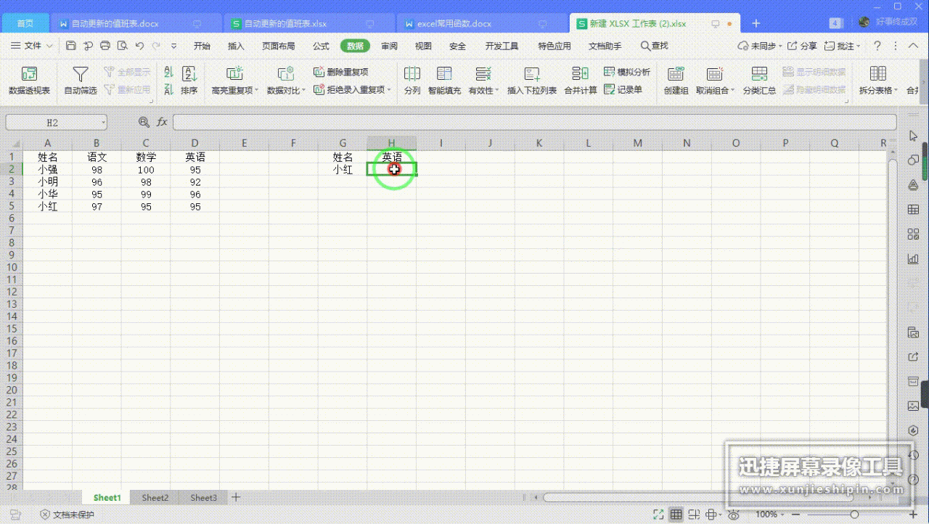Collapse the ribbon with the up chevron
929x524 pixels.
(x=914, y=46)
